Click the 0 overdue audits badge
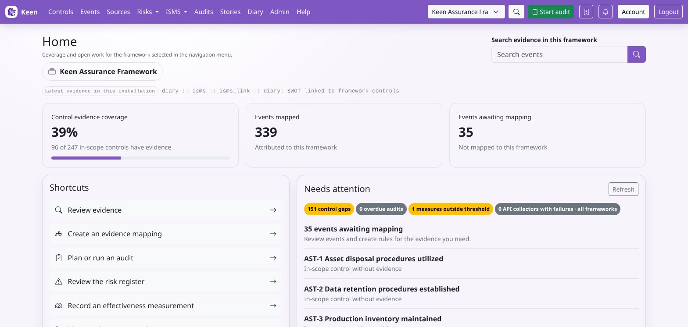688x327 pixels. pos(381,209)
